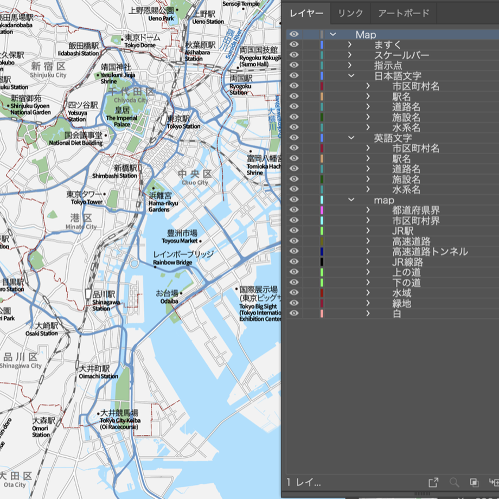
Task: Open the アートボード tab
Action: coord(404,13)
